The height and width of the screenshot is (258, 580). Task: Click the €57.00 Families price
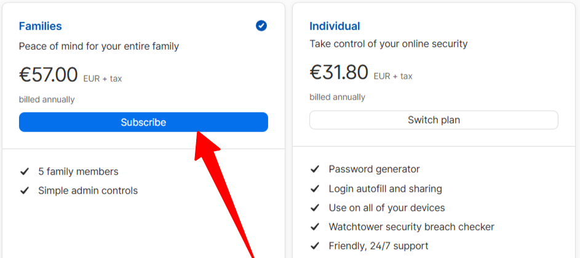[49, 75]
